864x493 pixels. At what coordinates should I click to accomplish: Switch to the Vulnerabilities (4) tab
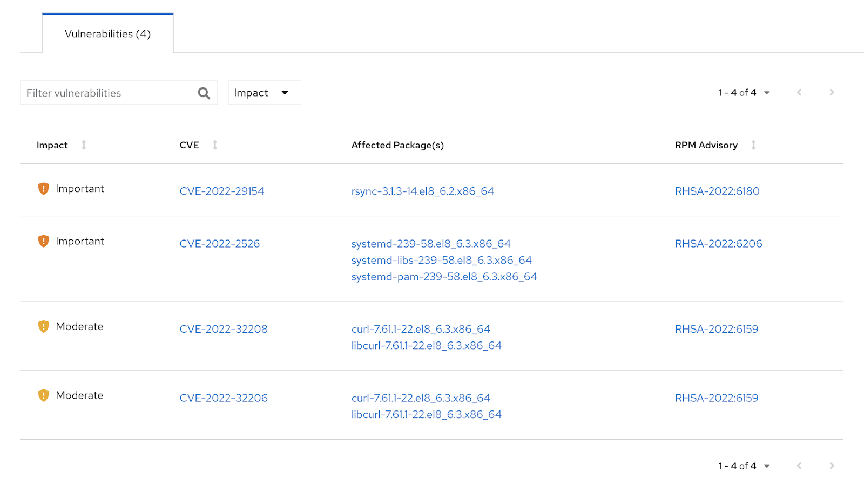(x=107, y=33)
